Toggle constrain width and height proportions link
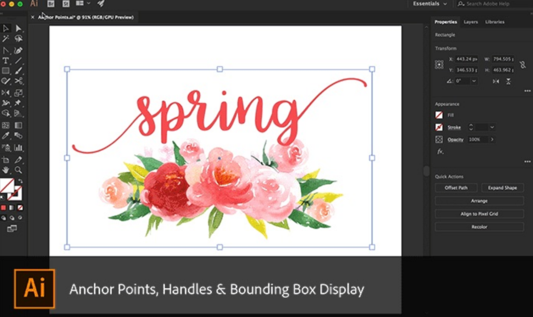The width and height of the screenshot is (533, 317). (523, 64)
